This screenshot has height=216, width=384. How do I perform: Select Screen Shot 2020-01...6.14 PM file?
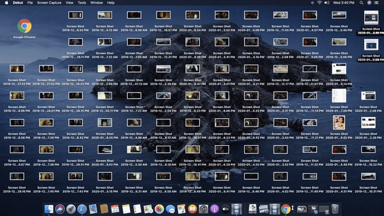coord(339,69)
